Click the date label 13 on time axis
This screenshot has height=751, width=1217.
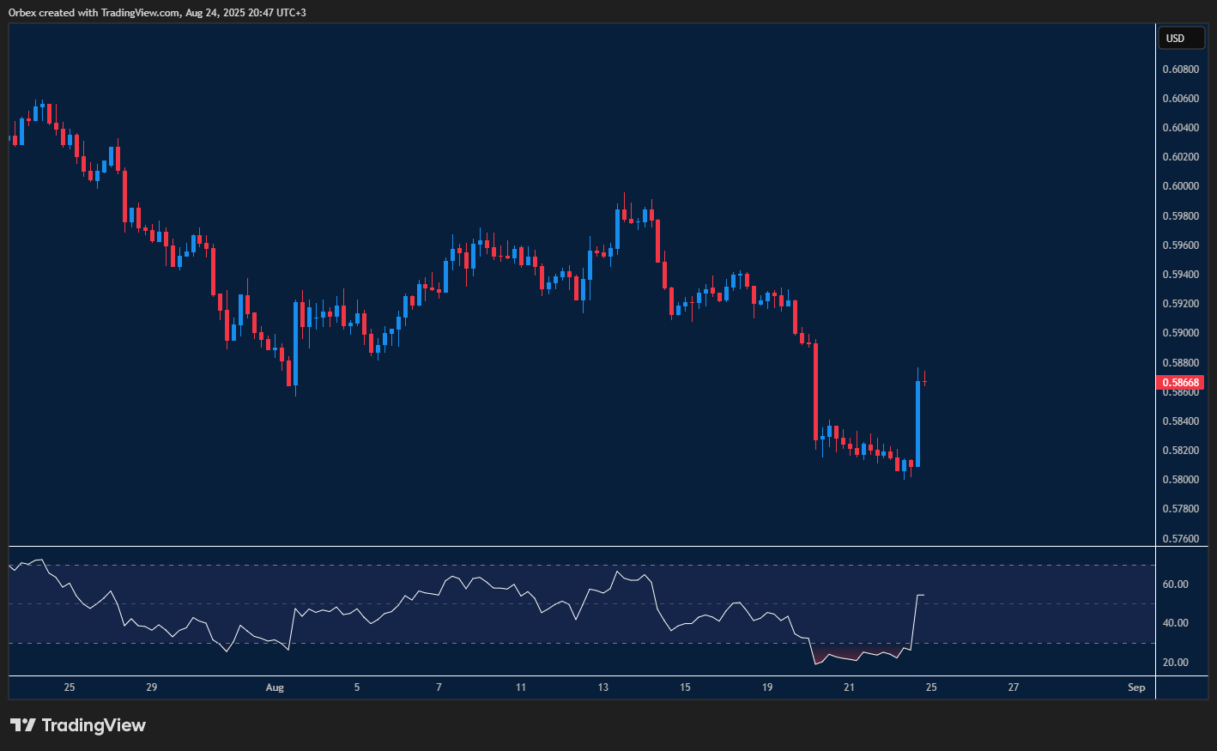[x=603, y=687]
